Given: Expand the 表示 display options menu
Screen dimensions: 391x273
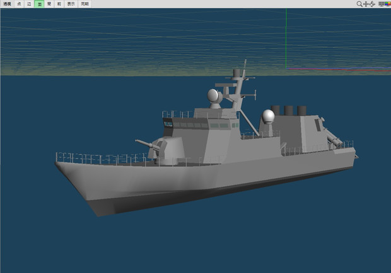Looking at the screenshot, I should pyautogui.click(x=71, y=4).
